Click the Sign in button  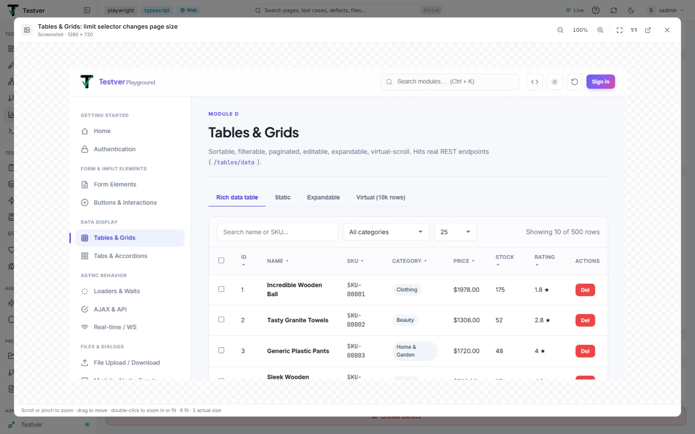click(x=600, y=82)
